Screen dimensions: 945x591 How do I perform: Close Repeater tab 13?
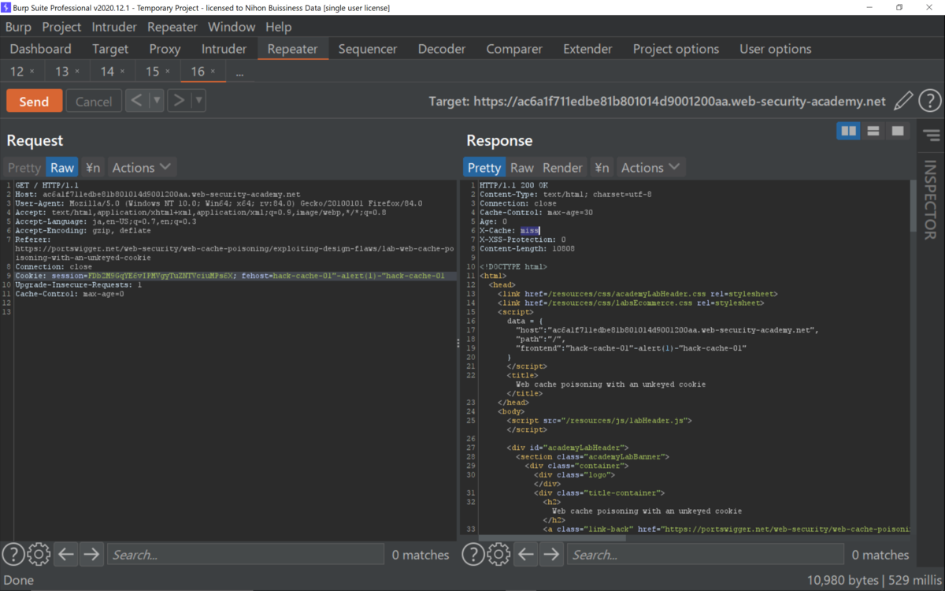(77, 72)
